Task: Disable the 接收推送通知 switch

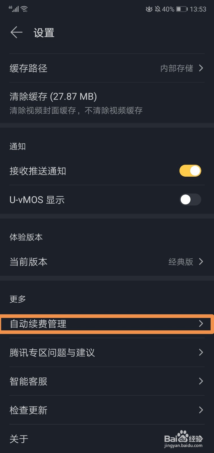Action: pos(190,171)
